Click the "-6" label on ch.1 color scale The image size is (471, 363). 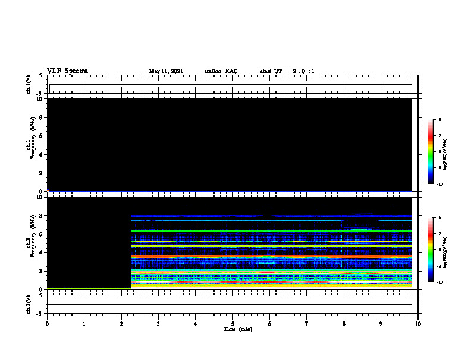[439, 119]
